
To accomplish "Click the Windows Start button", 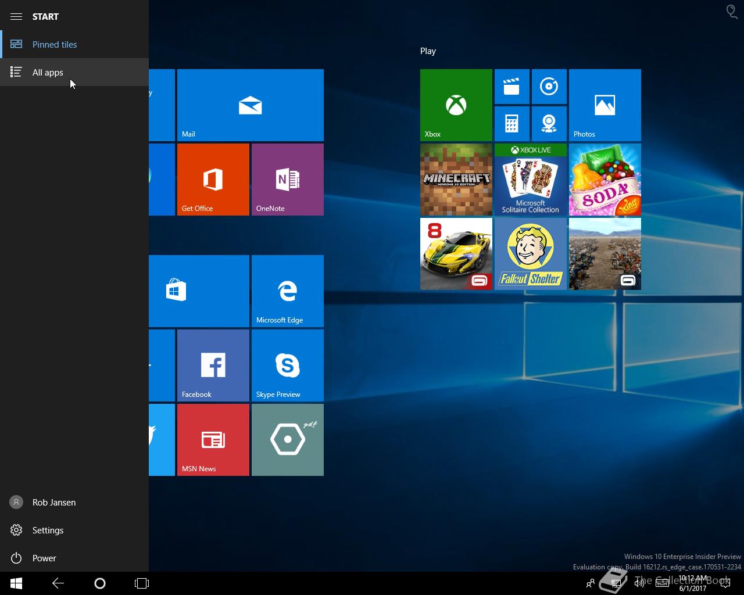I will click(16, 583).
